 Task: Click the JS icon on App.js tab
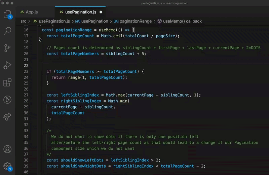click(22, 12)
